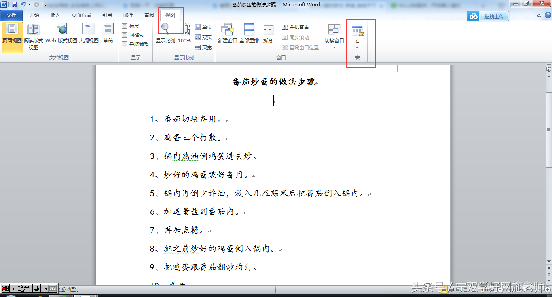Open a 新建窗口 for this document

pos(228,33)
